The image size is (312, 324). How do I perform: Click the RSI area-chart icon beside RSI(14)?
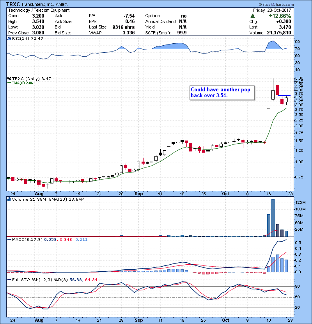point(9,38)
